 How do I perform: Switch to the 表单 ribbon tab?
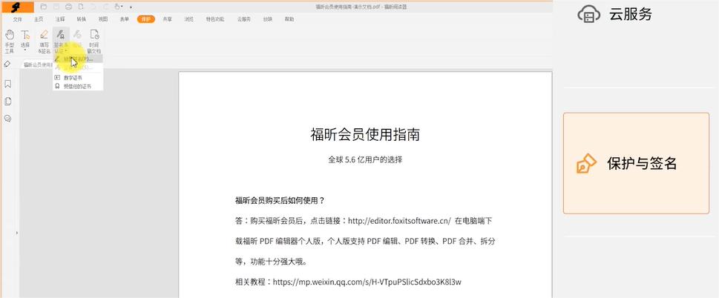[124, 19]
